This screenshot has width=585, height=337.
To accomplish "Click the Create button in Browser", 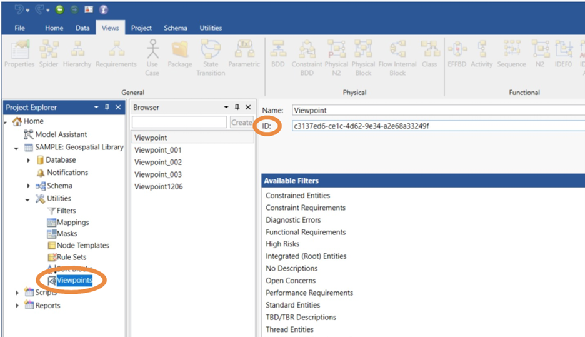I will (241, 123).
